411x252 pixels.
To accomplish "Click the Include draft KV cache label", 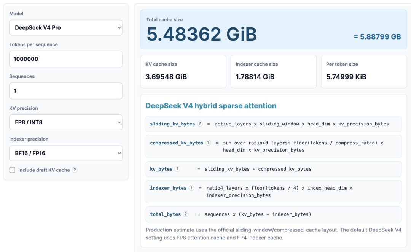I will click(44, 170).
